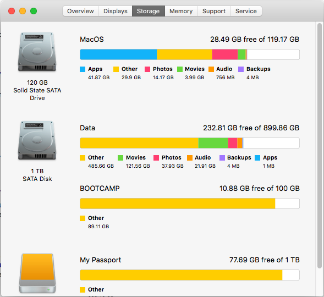Image resolution: width=324 pixels, height=297 pixels.
Task: Open the Memory tab
Action: (x=181, y=11)
